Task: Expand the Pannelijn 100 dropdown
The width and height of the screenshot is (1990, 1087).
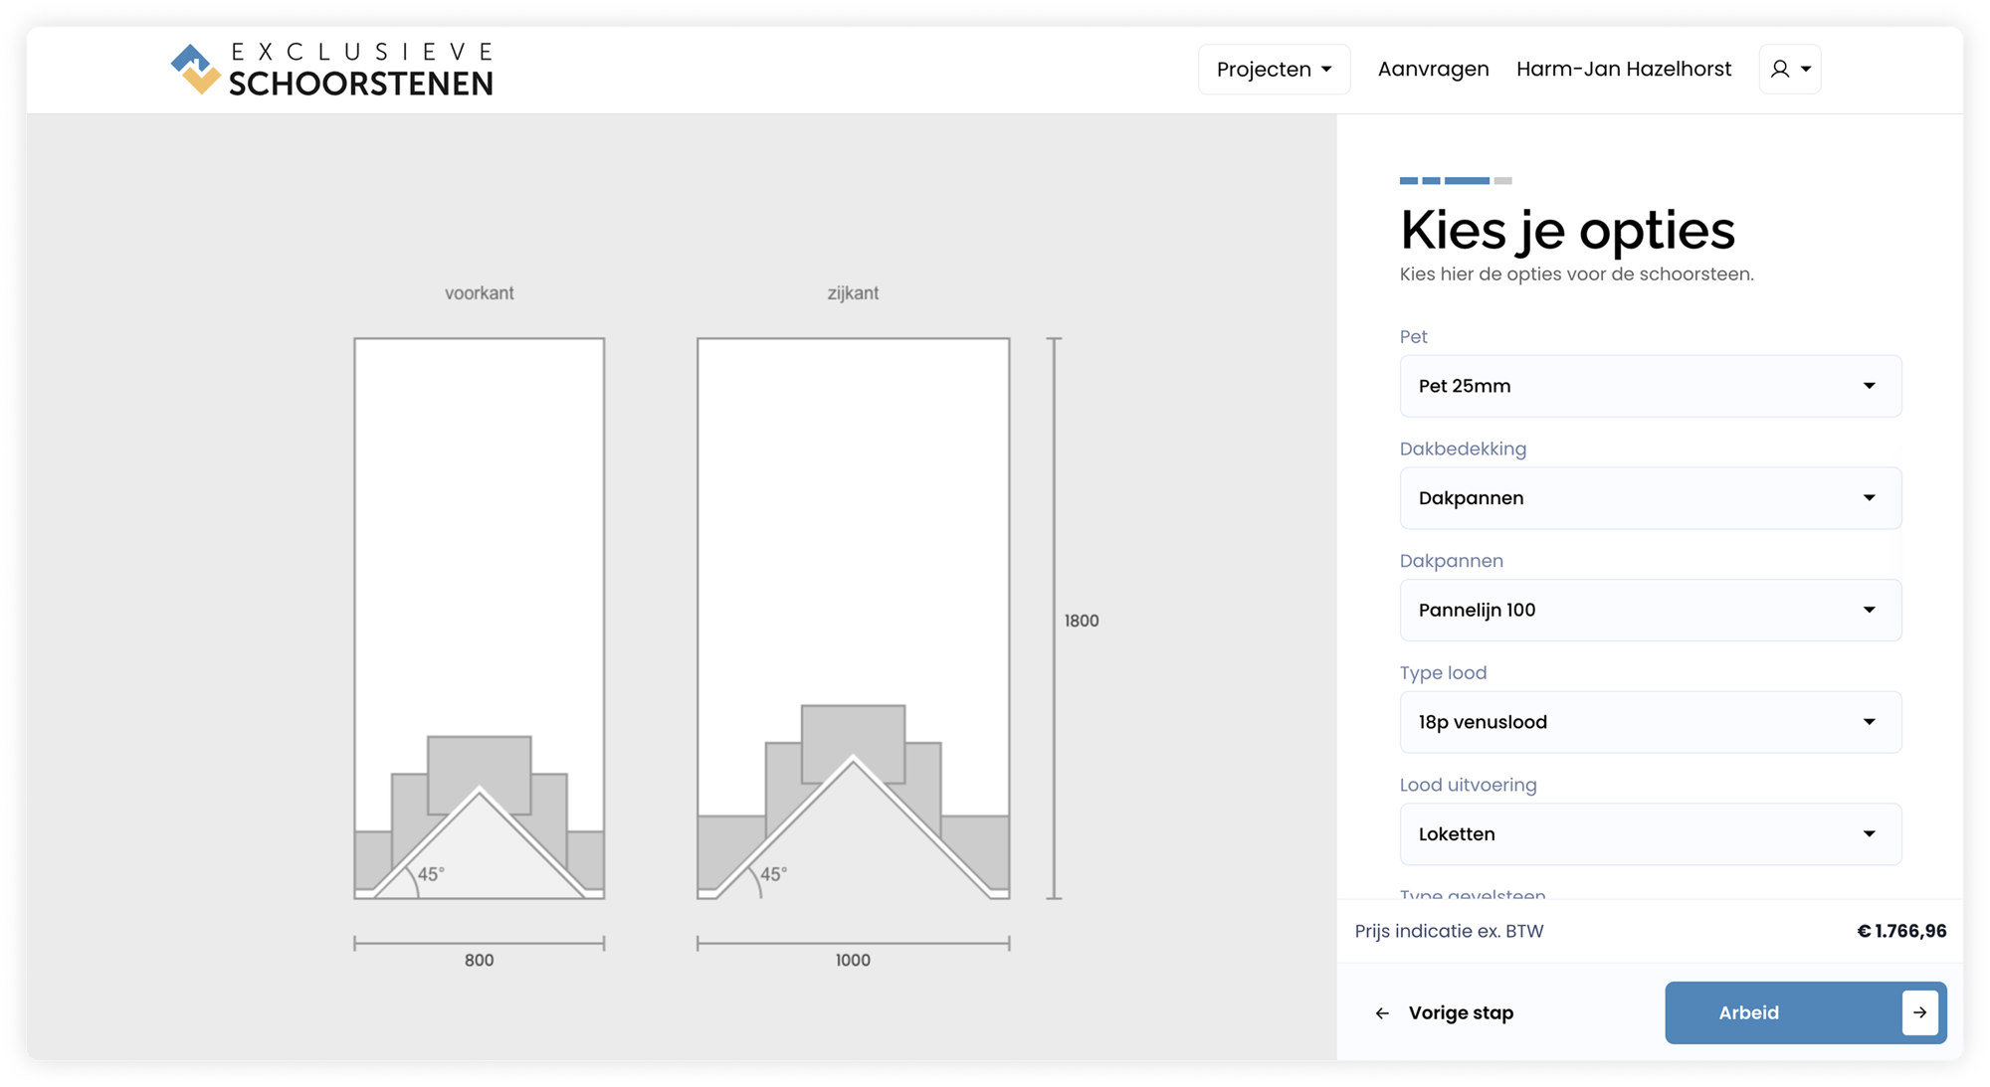Action: pos(1650,610)
